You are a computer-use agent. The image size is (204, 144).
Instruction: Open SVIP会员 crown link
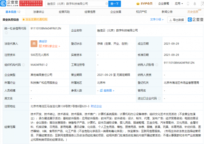144,4
